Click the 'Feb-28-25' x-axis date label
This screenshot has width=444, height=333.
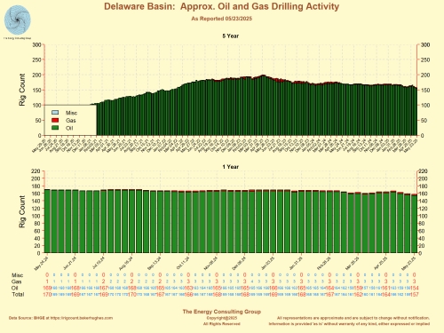(x=324, y=264)
